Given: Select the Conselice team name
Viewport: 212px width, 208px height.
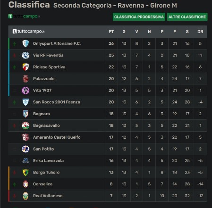Looking at the screenshot, I should (x=42, y=184).
